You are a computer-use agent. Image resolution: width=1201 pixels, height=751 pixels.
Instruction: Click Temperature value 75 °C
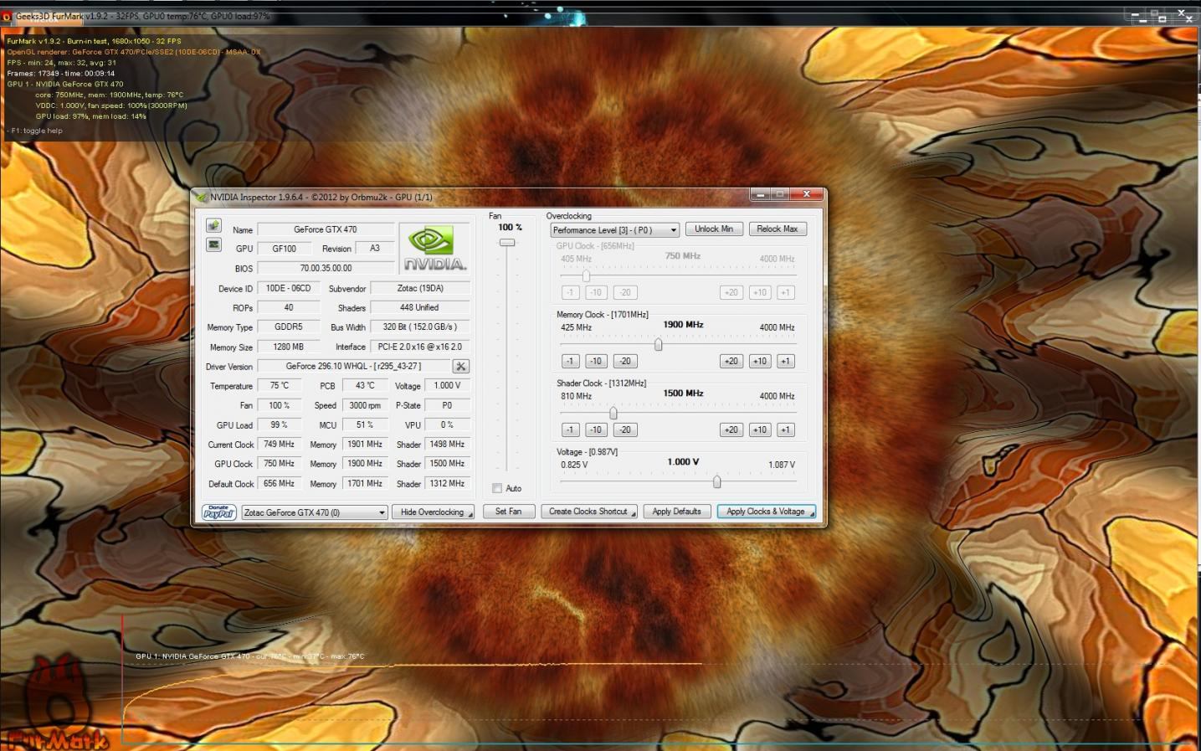pyautogui.click(x=280, y=386)
